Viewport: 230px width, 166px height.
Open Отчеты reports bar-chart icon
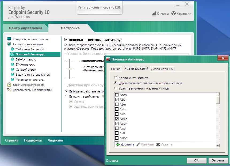point(154,14)
